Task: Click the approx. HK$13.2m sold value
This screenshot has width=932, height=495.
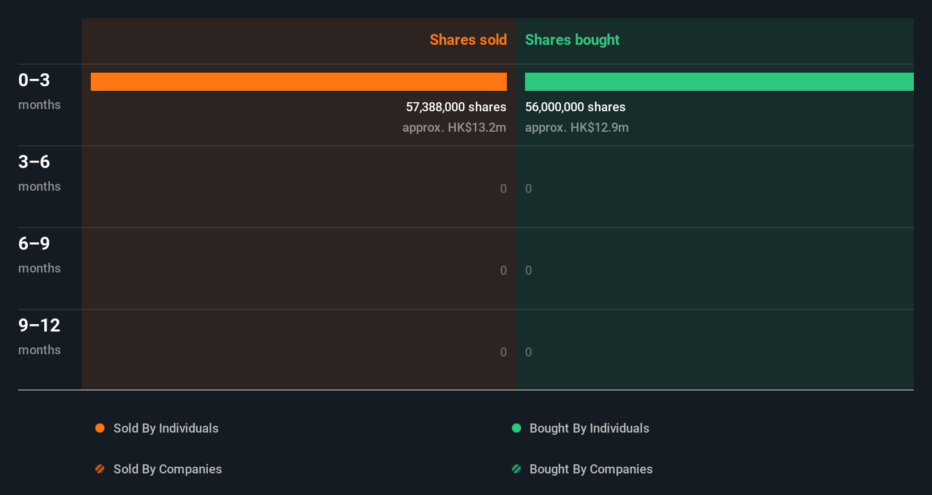Action: (x=454, y=127)
